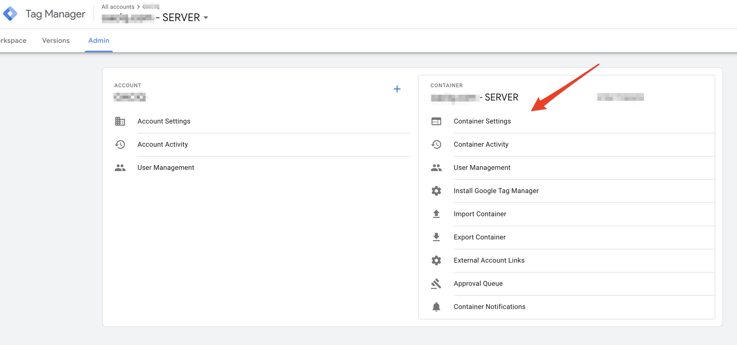Click the Tag Manager logo icon
The width and height of the screenshot is (737, 345).
tap(10, 14)
